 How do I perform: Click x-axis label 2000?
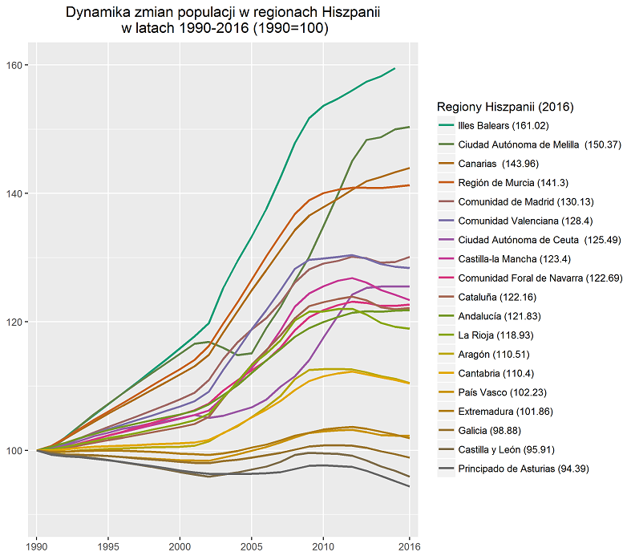tap(180, 546)
